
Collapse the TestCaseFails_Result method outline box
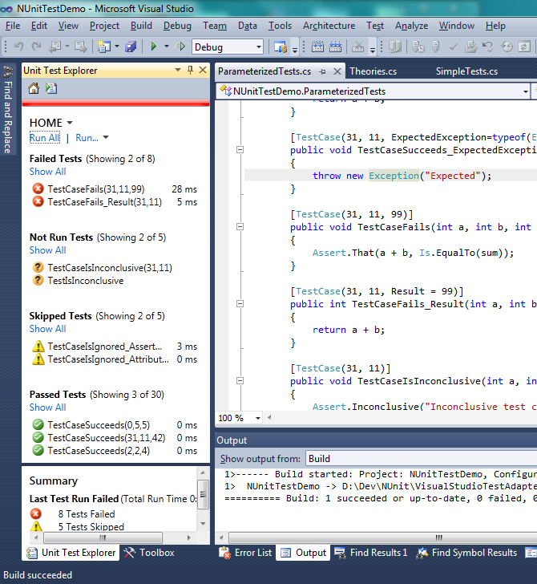pyautogui.click(x=240, y=303)
